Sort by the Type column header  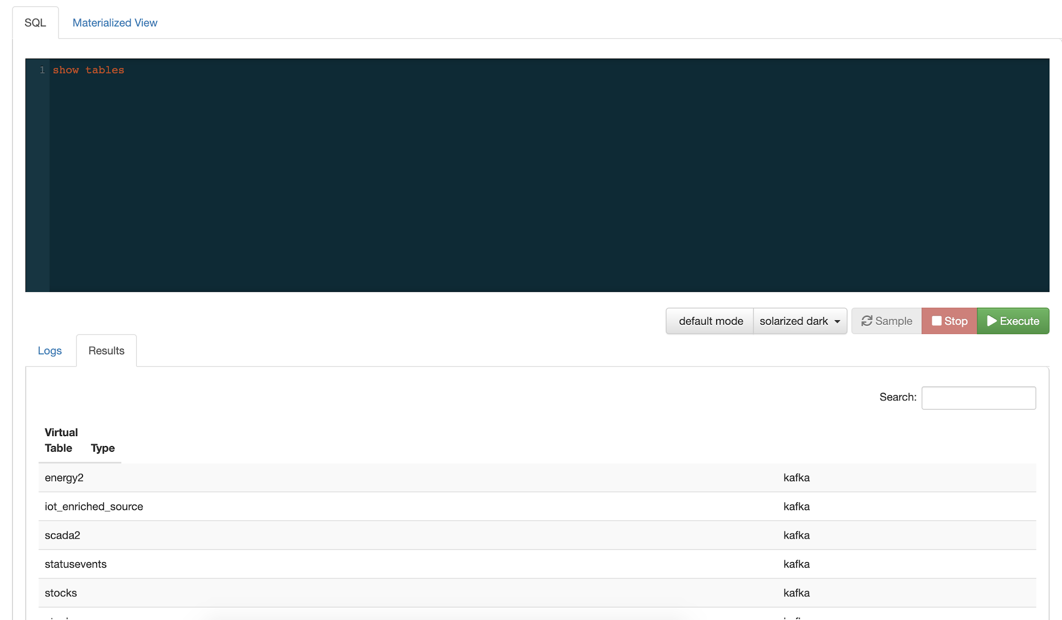(103, 448)
